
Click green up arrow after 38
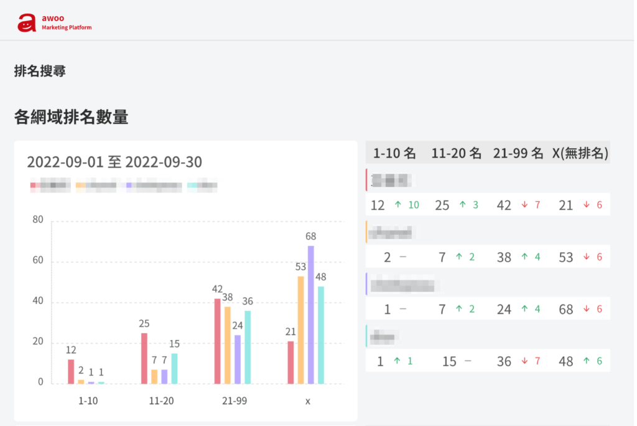tap(524, 257)
